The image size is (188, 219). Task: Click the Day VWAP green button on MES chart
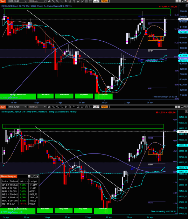[84, 96]
